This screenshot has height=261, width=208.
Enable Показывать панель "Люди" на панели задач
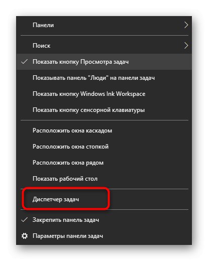(104, 78)
